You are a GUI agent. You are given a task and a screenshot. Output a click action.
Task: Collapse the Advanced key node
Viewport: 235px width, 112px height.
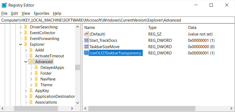(x=26, y=62)
